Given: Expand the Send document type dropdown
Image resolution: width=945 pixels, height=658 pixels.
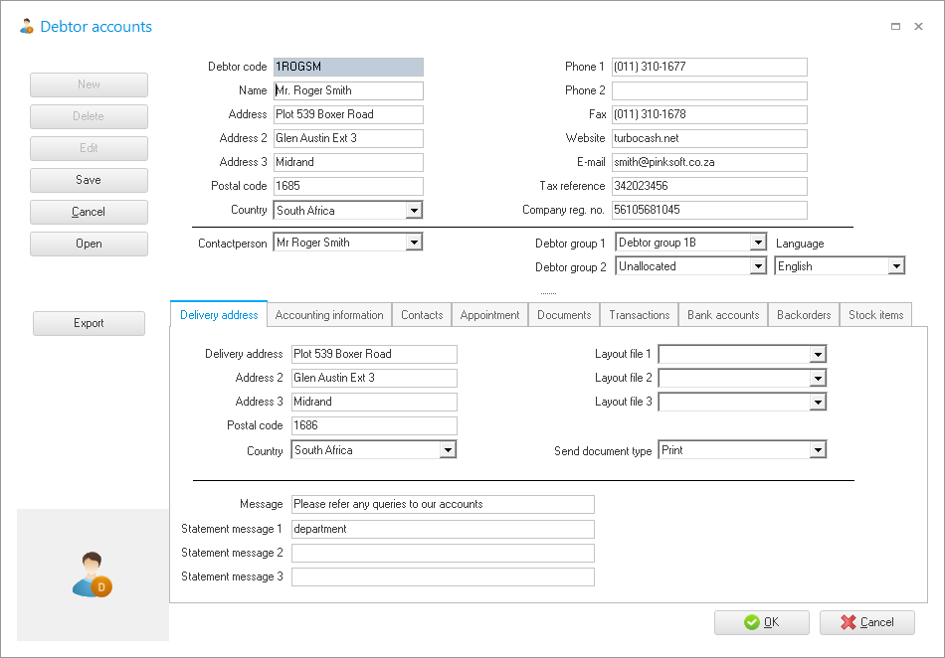Looking at the screenshot, I should click(818, 450).
